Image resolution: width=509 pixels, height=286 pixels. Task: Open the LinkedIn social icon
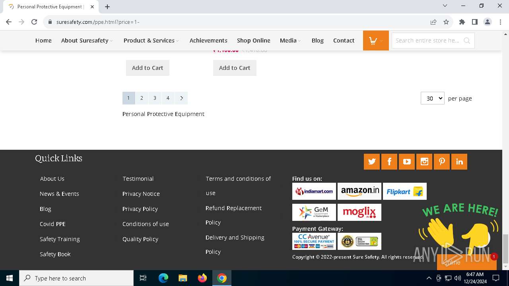[459, 162]
